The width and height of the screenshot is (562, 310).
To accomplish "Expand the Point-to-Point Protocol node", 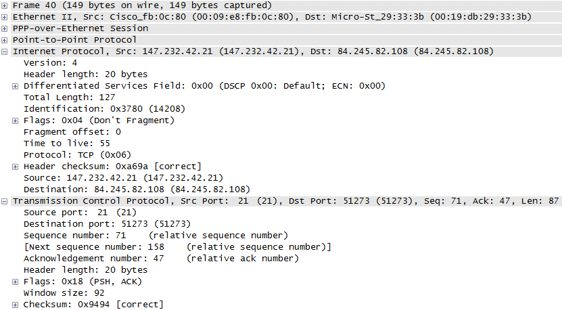I will [x=4, y=40].
